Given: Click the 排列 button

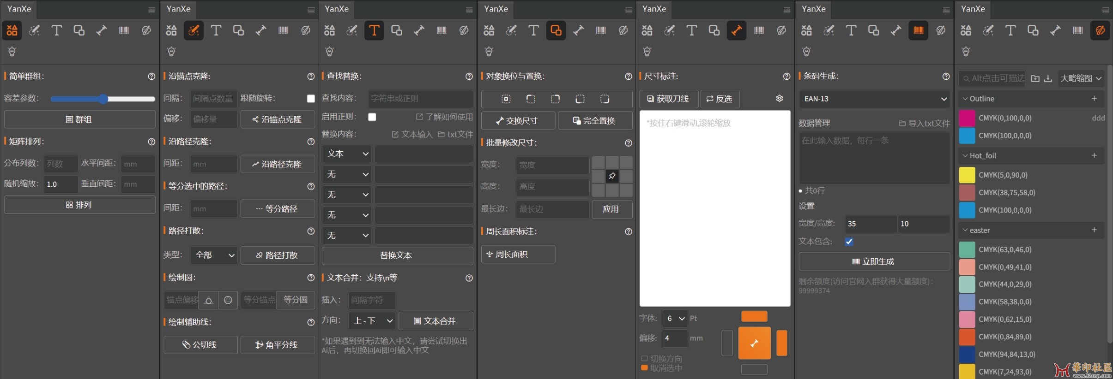Looking at the screenshot, I should click(80, 205).
